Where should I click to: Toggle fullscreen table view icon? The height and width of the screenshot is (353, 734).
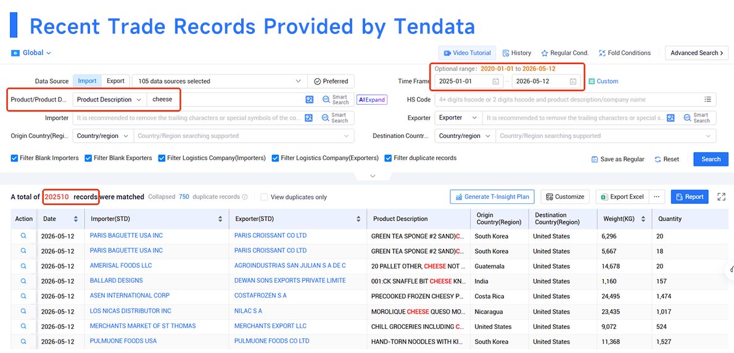tap(722, 197)
